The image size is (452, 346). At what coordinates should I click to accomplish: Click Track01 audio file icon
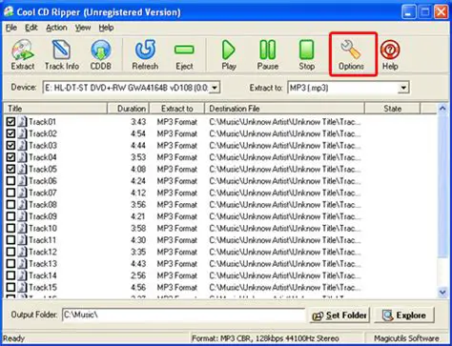click(x=22, y=122)
